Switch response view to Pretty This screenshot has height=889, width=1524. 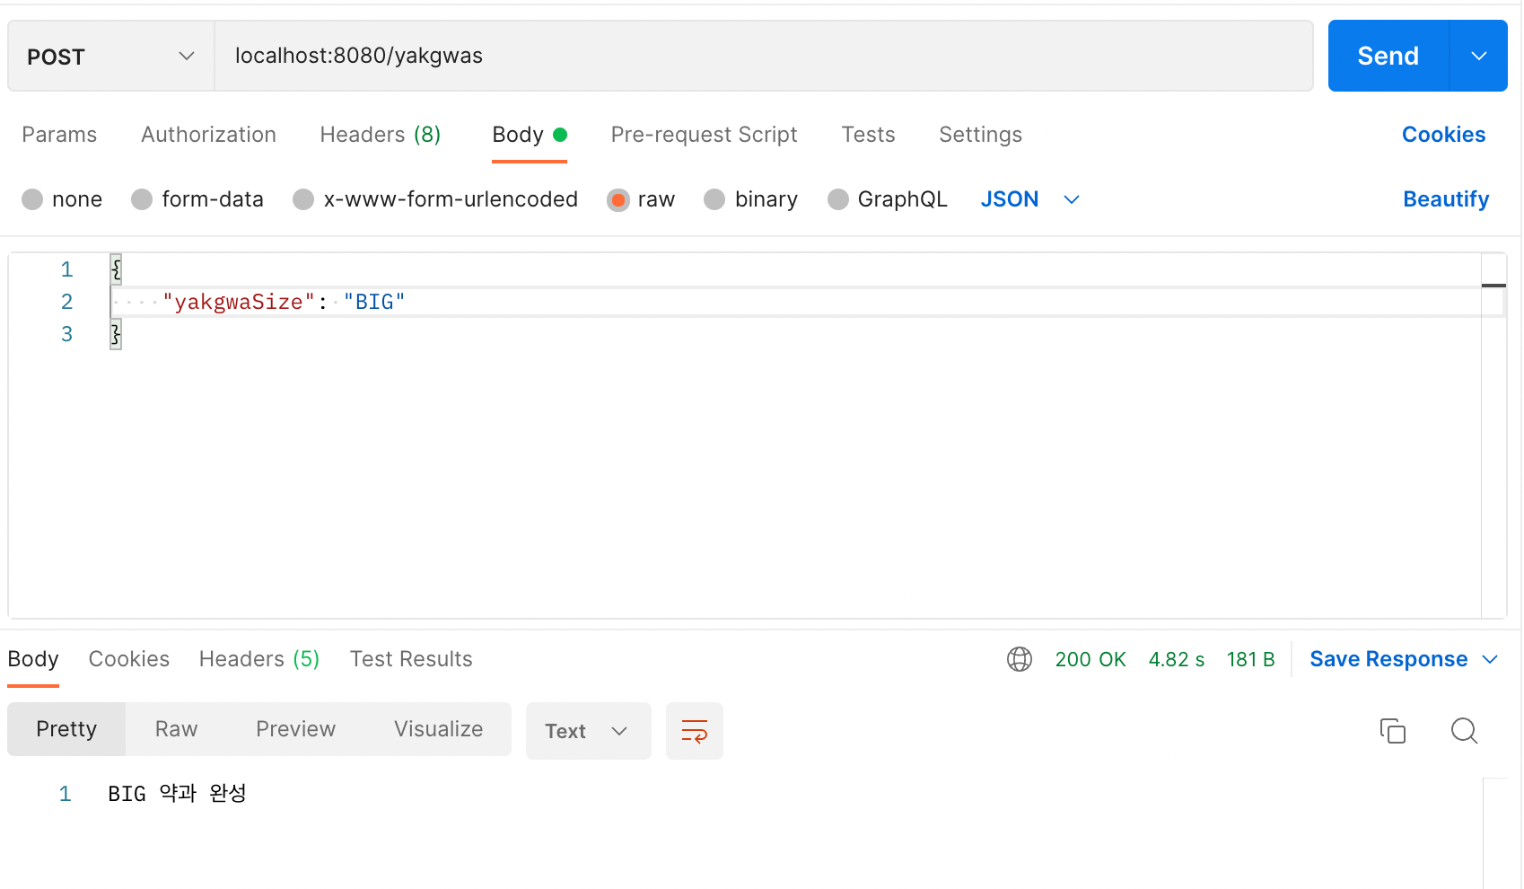point(66,729)
